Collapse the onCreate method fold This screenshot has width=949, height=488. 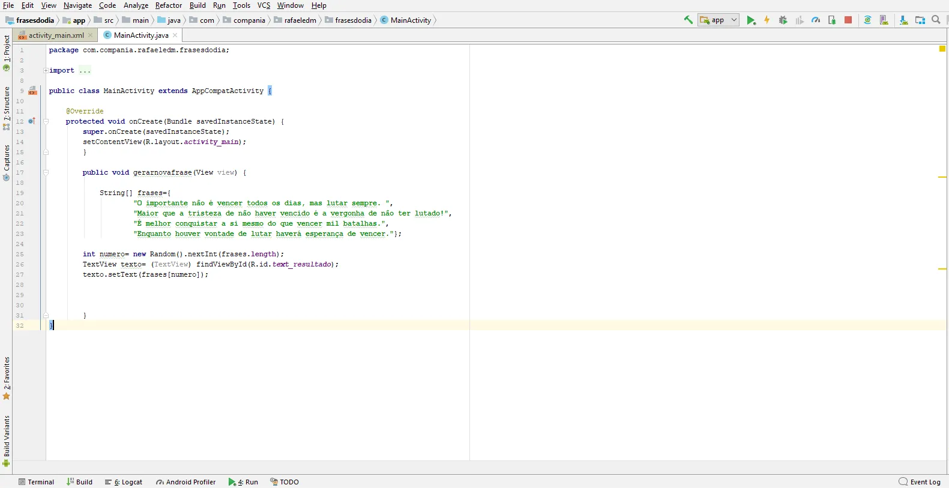[46, 121]
